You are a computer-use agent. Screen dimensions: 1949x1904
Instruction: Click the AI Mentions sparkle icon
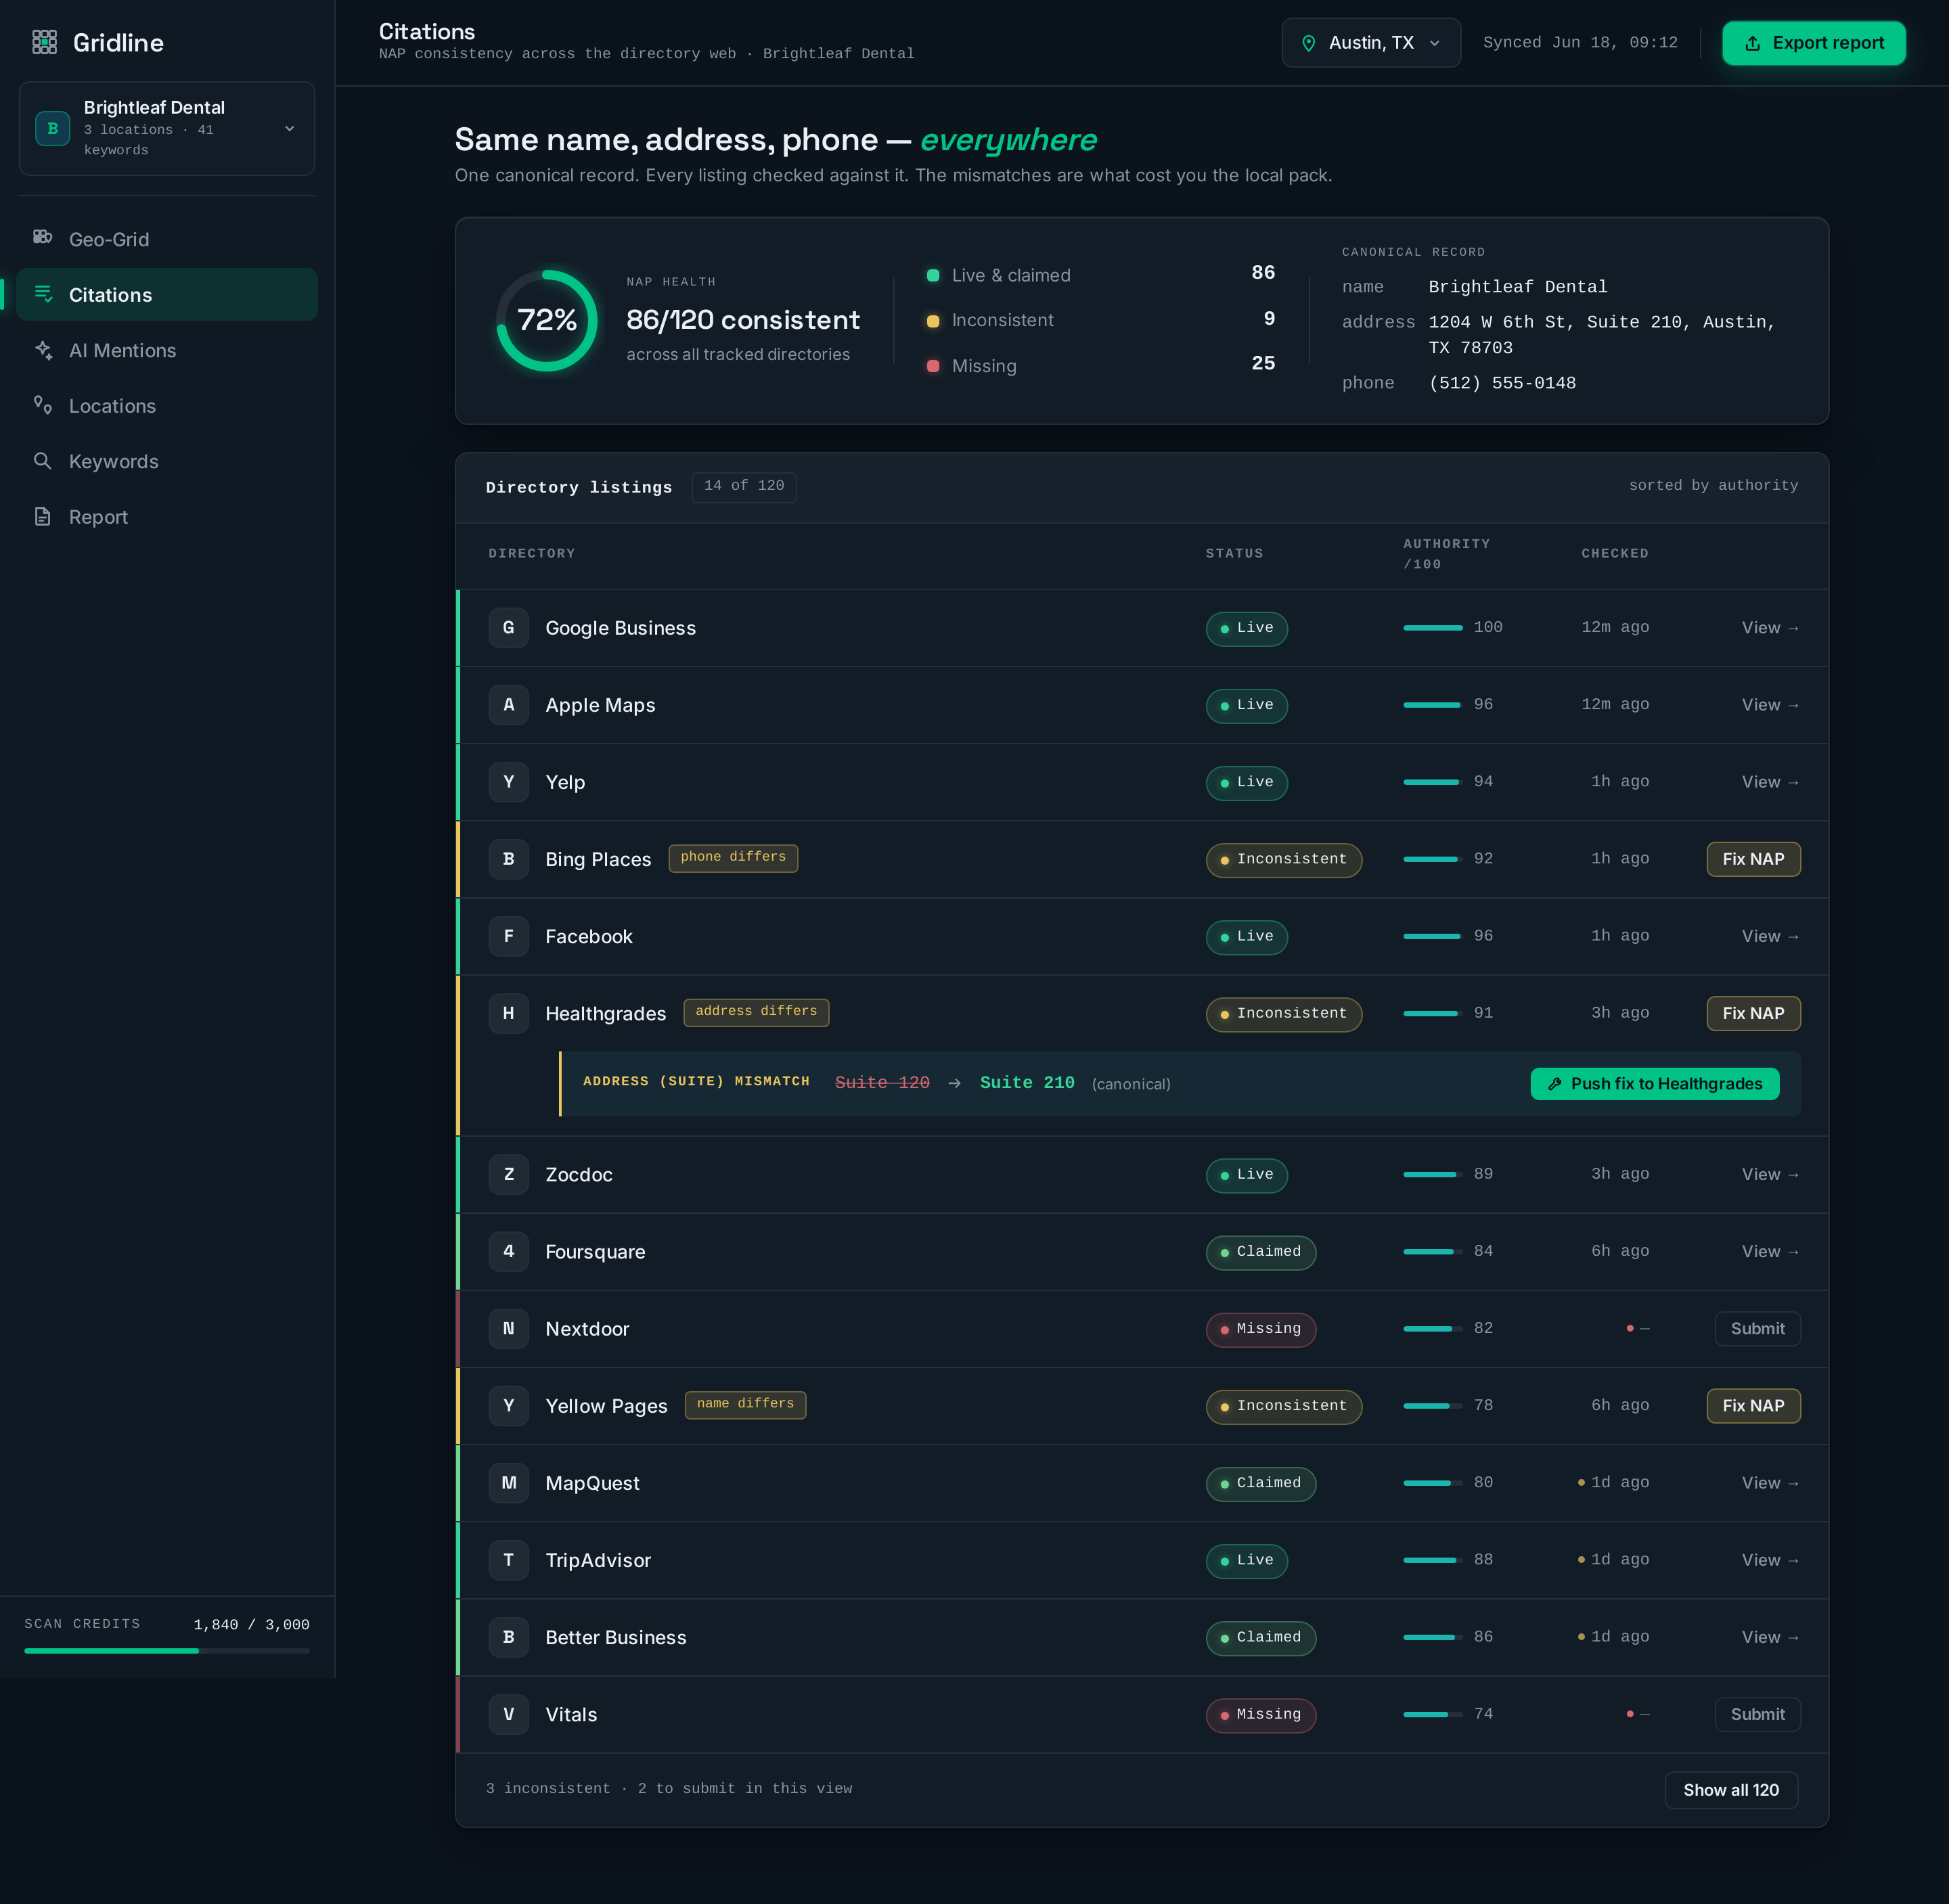coord(43,350)
